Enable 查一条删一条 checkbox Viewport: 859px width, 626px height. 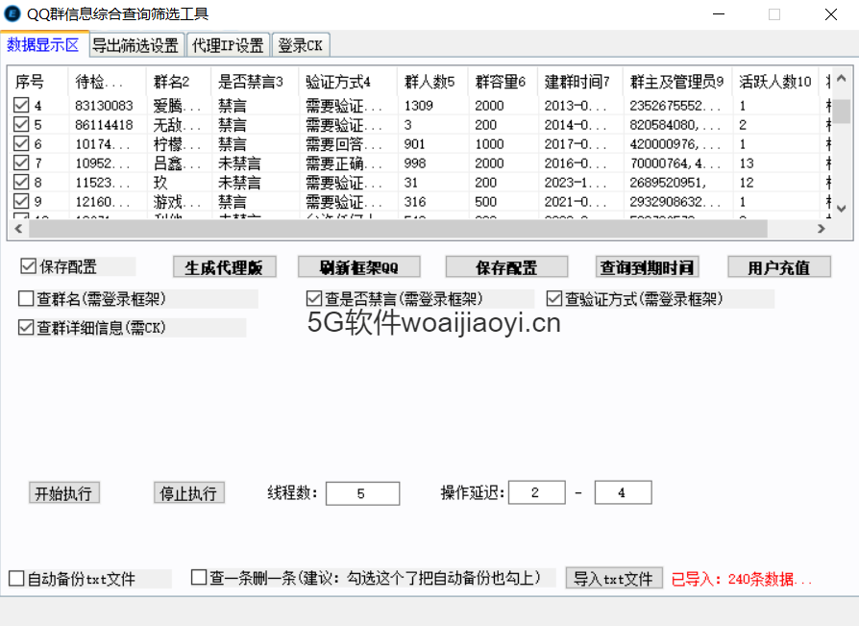tap(199, 577)
